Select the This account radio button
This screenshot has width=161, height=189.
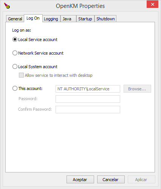pos(15,88)
